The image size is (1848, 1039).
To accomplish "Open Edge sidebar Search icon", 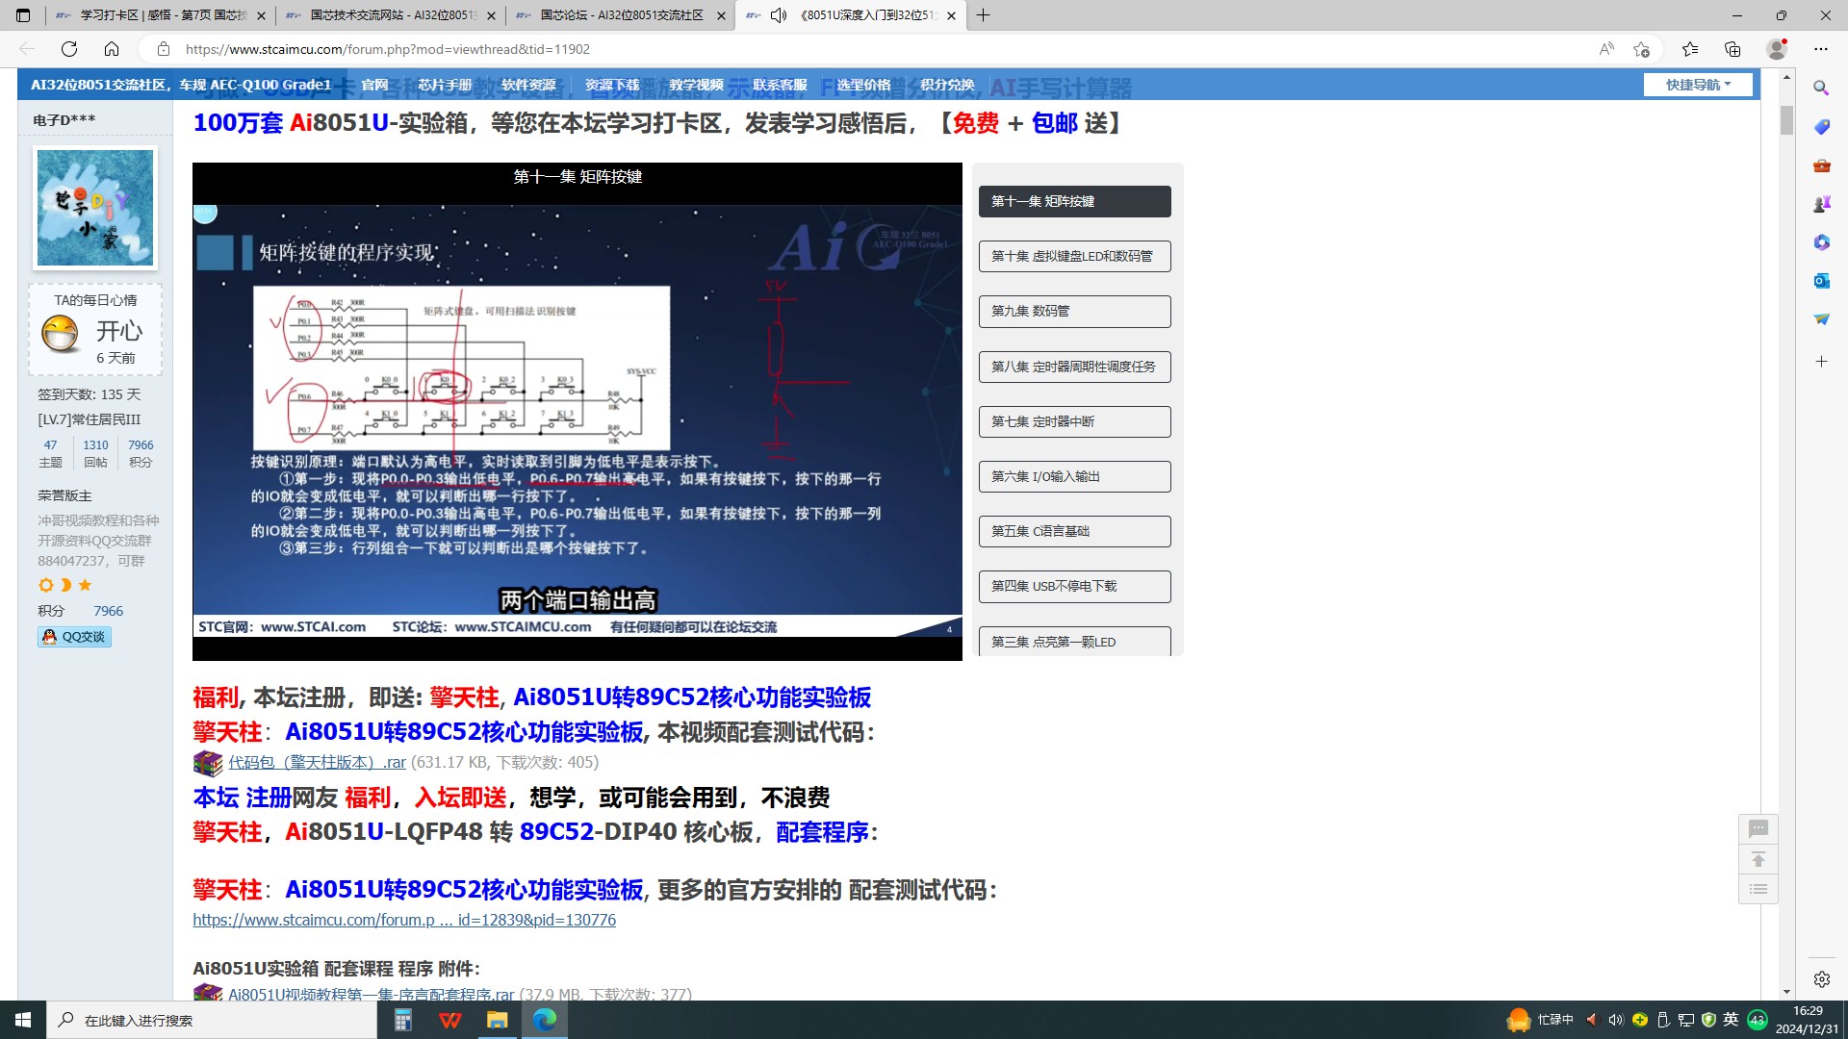I will point(1821,88).
